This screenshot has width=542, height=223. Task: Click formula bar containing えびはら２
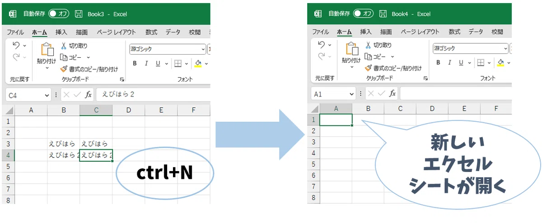pos(154,95)
